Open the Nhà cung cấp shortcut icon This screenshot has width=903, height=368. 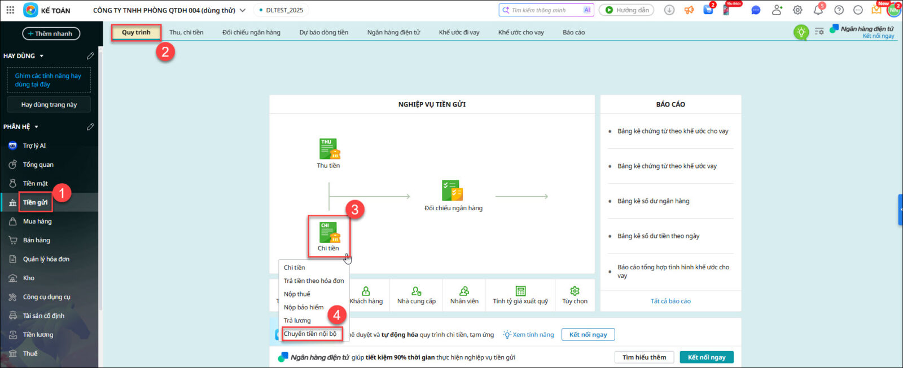coord(417,291)
